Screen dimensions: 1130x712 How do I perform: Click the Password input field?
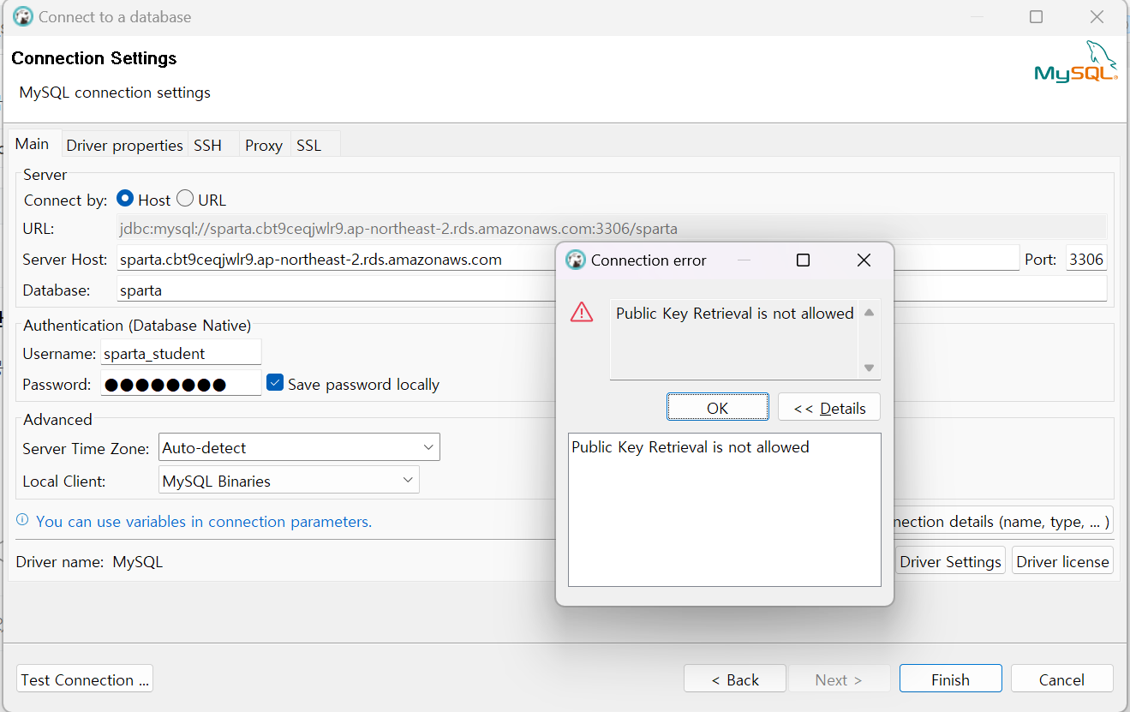click(181, 384)
